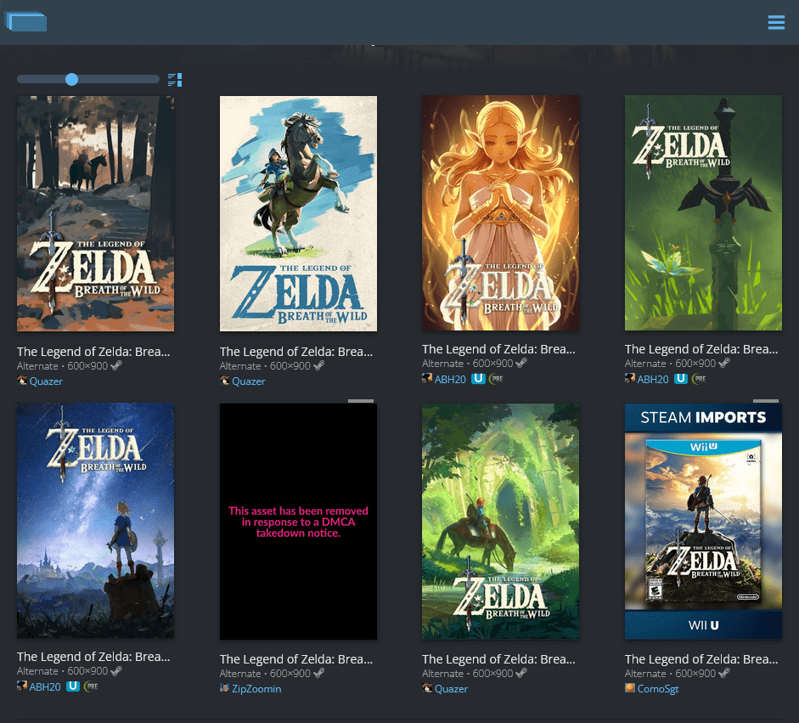
Task: Open ABH20 profile under glowing Zelda cover
Action: coord(450,380)
